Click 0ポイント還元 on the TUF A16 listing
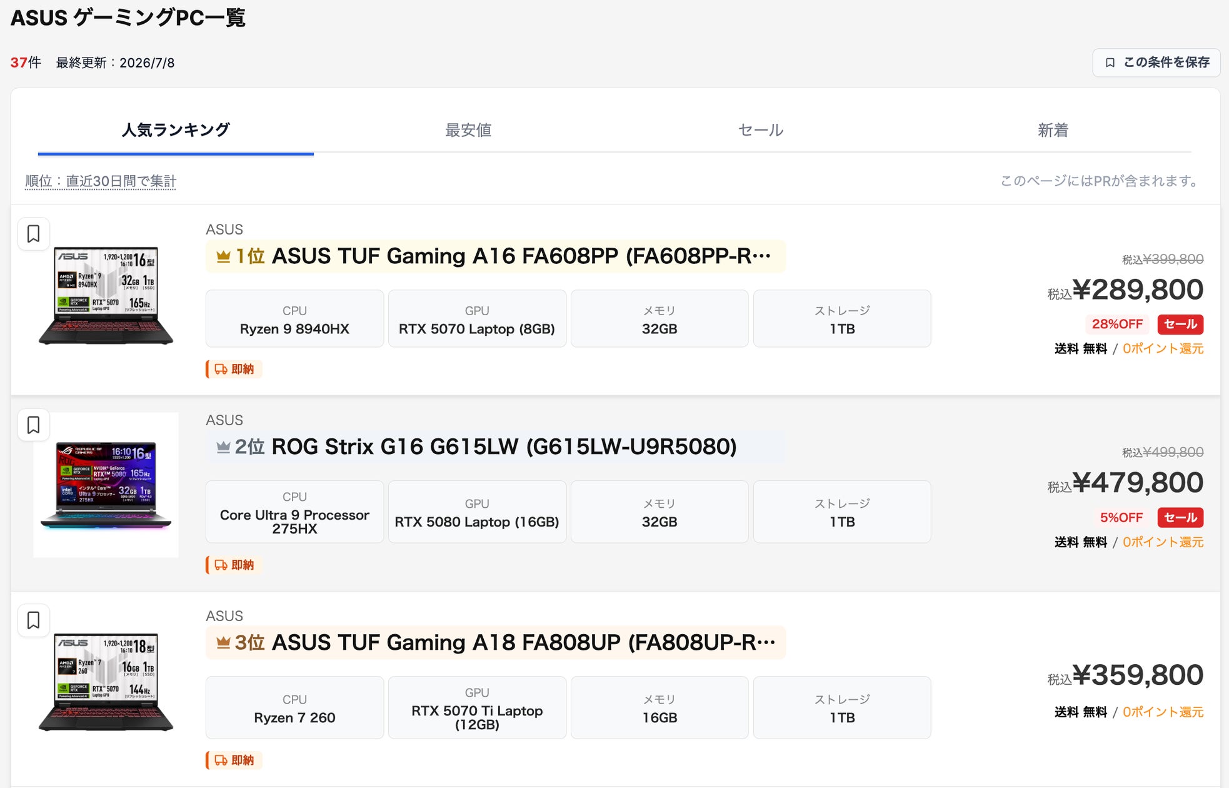Image resolution: width=1229 pixels, height=788 pixels. pyautogui.click(x=1163, y=349)
